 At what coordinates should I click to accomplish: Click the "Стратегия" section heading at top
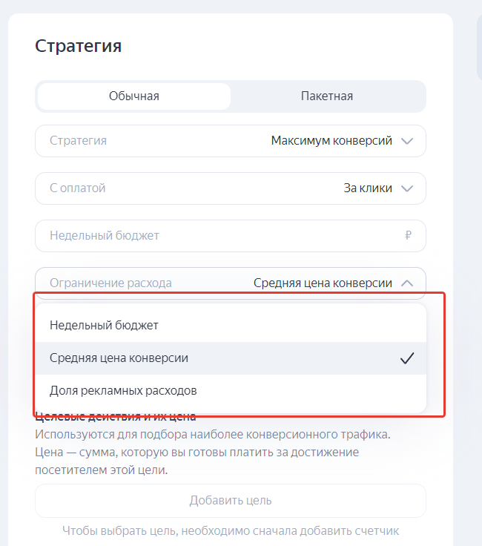click(x=78, y=46)
